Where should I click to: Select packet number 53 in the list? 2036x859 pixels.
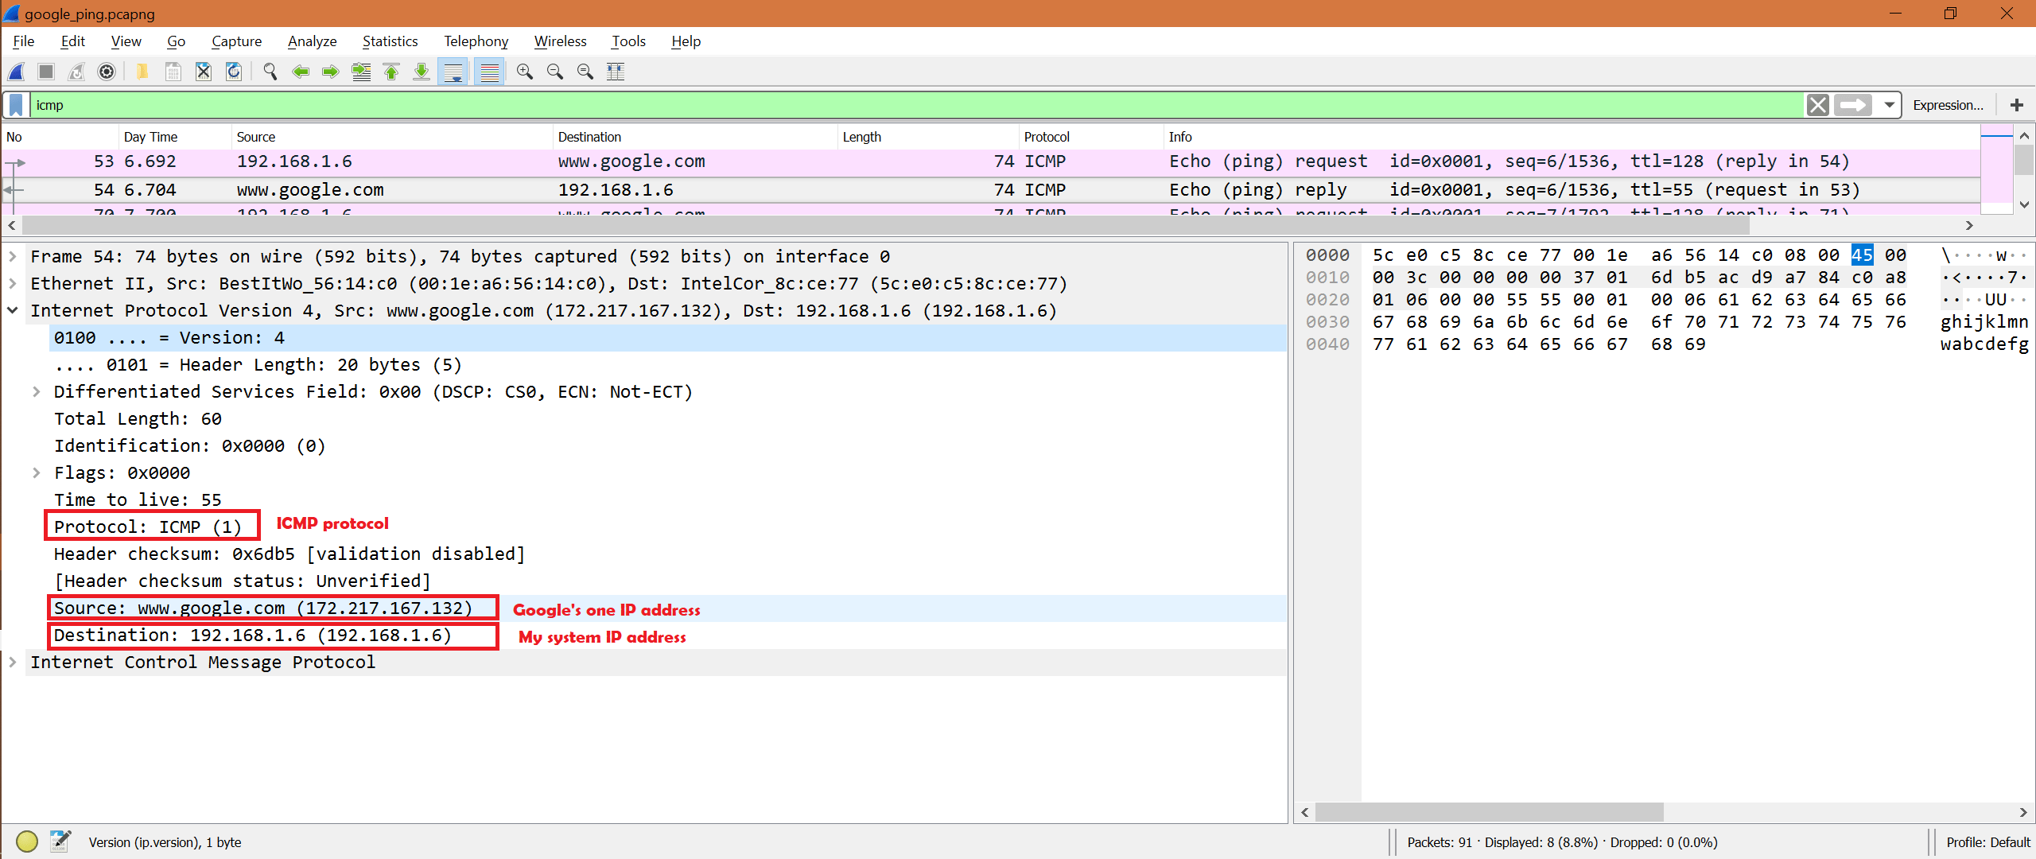[x=557, y=161]
